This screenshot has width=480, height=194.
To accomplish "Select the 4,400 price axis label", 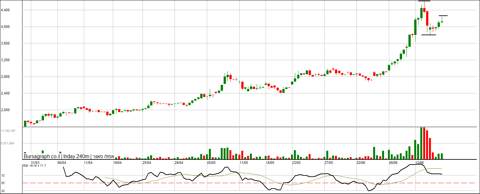I will tap(5, 10).
